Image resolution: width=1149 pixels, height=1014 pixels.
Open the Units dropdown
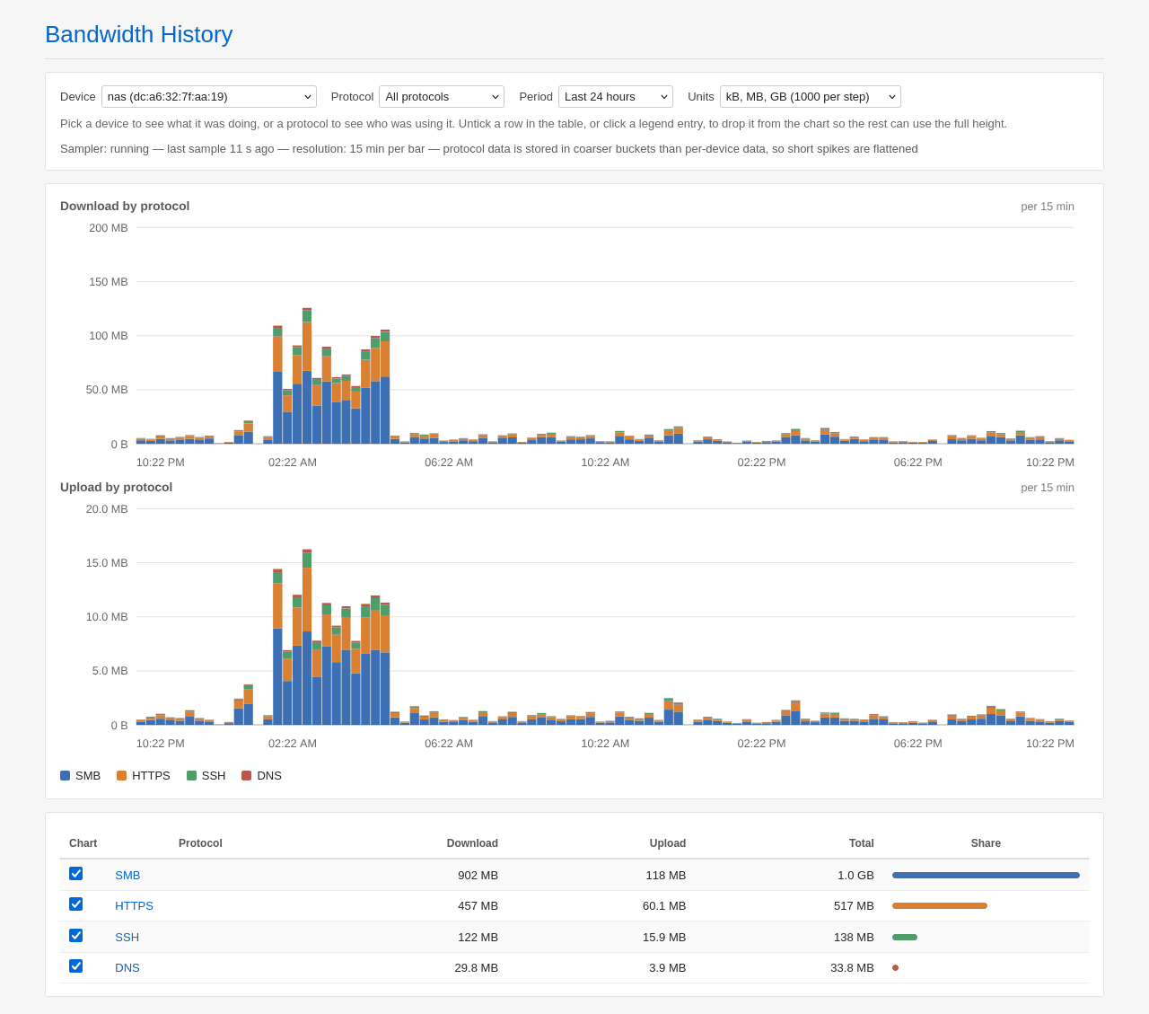coord(811,97)
